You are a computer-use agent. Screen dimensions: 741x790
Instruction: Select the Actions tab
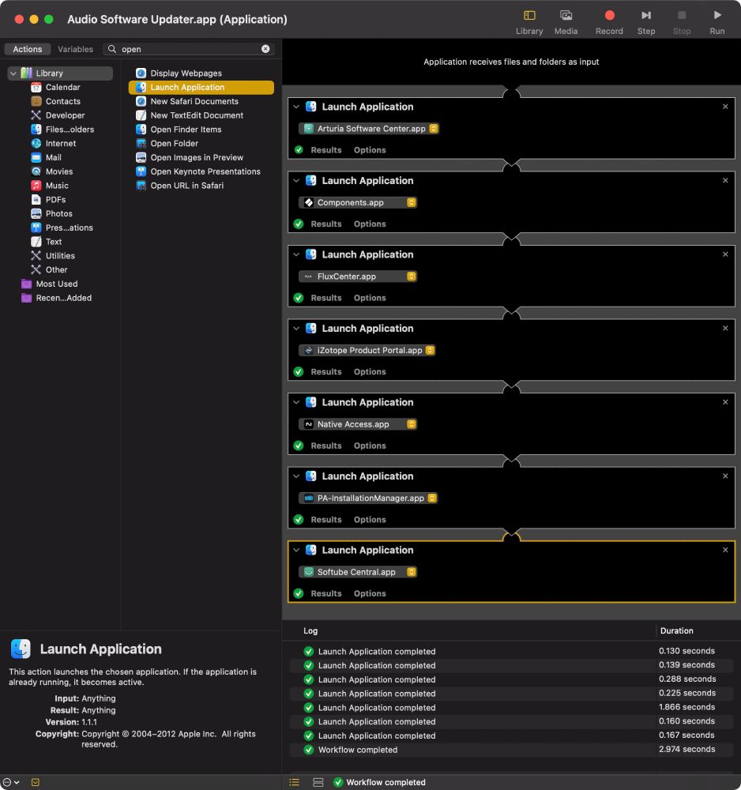[x=27, y=48]
